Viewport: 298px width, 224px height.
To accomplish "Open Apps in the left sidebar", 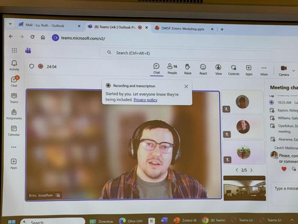I will click(x=13, y=164).
